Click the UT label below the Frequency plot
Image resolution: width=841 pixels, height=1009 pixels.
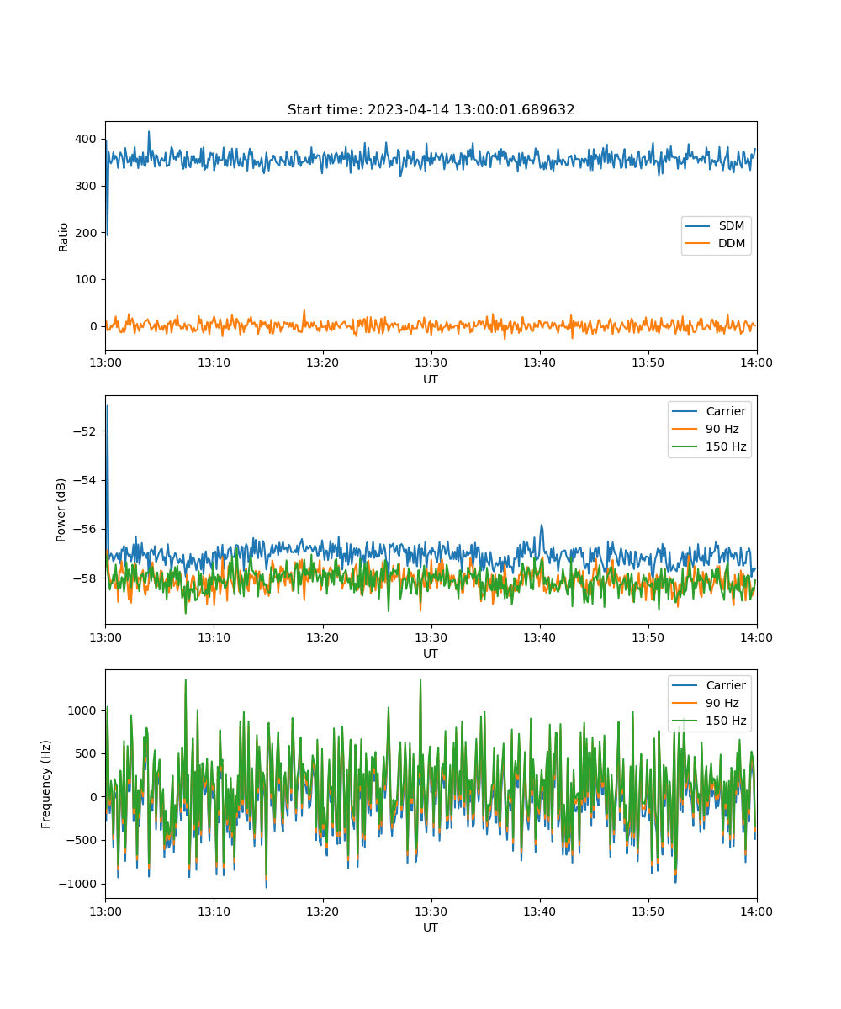(x=431, y=927)
